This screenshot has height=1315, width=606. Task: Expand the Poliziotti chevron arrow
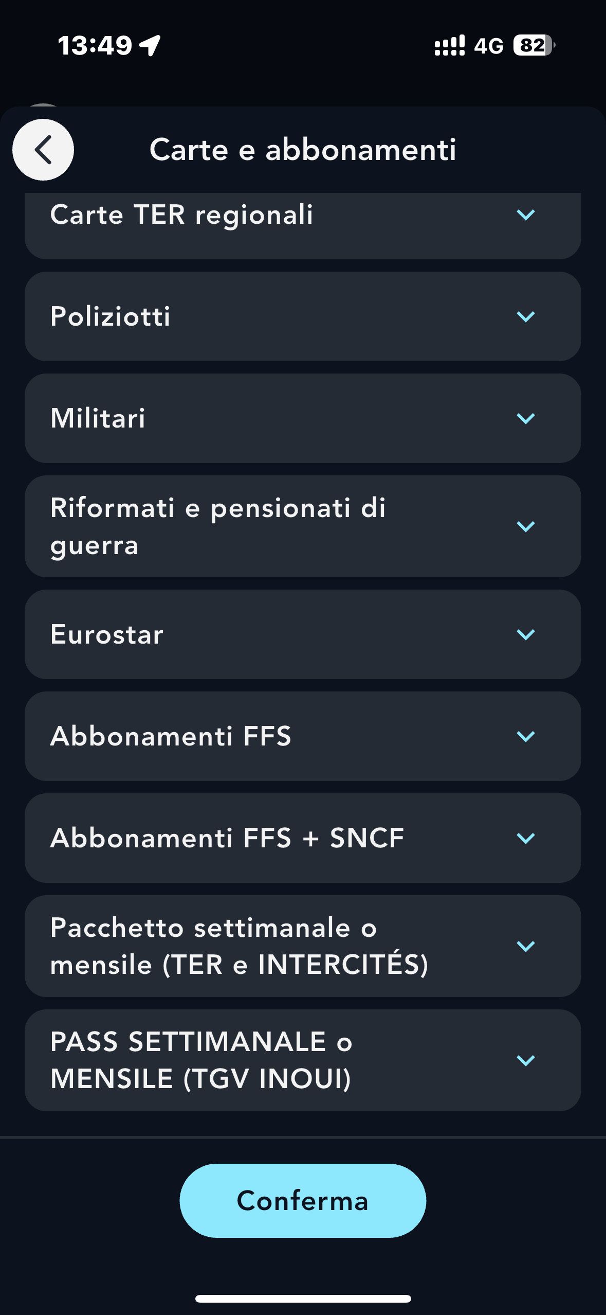[x=525, y=316]
